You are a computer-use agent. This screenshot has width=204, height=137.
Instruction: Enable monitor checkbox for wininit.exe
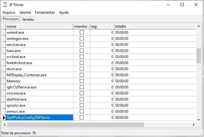(x=82, y=33)
